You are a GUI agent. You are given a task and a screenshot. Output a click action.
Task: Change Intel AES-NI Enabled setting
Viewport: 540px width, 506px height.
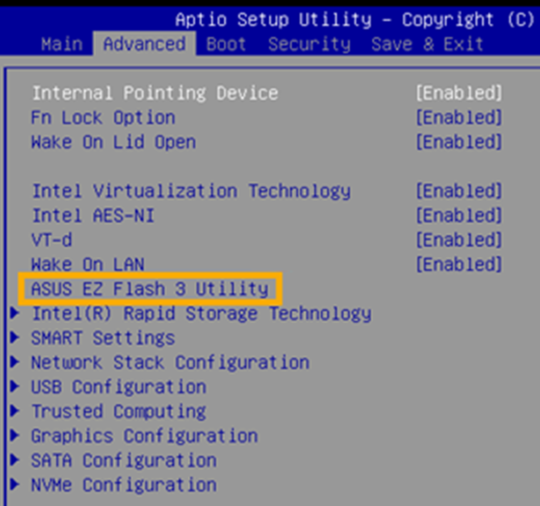(x=458, y=215)
